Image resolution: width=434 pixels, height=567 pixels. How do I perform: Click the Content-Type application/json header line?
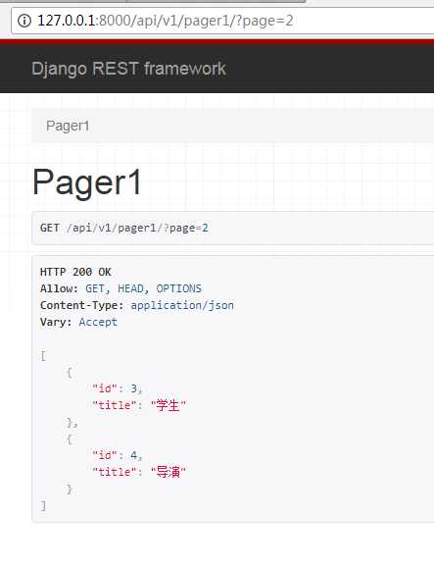137,305
